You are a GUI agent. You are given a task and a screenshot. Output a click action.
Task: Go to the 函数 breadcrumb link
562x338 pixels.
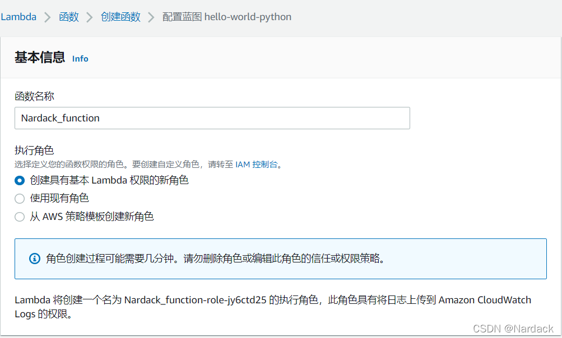[69, 17]
